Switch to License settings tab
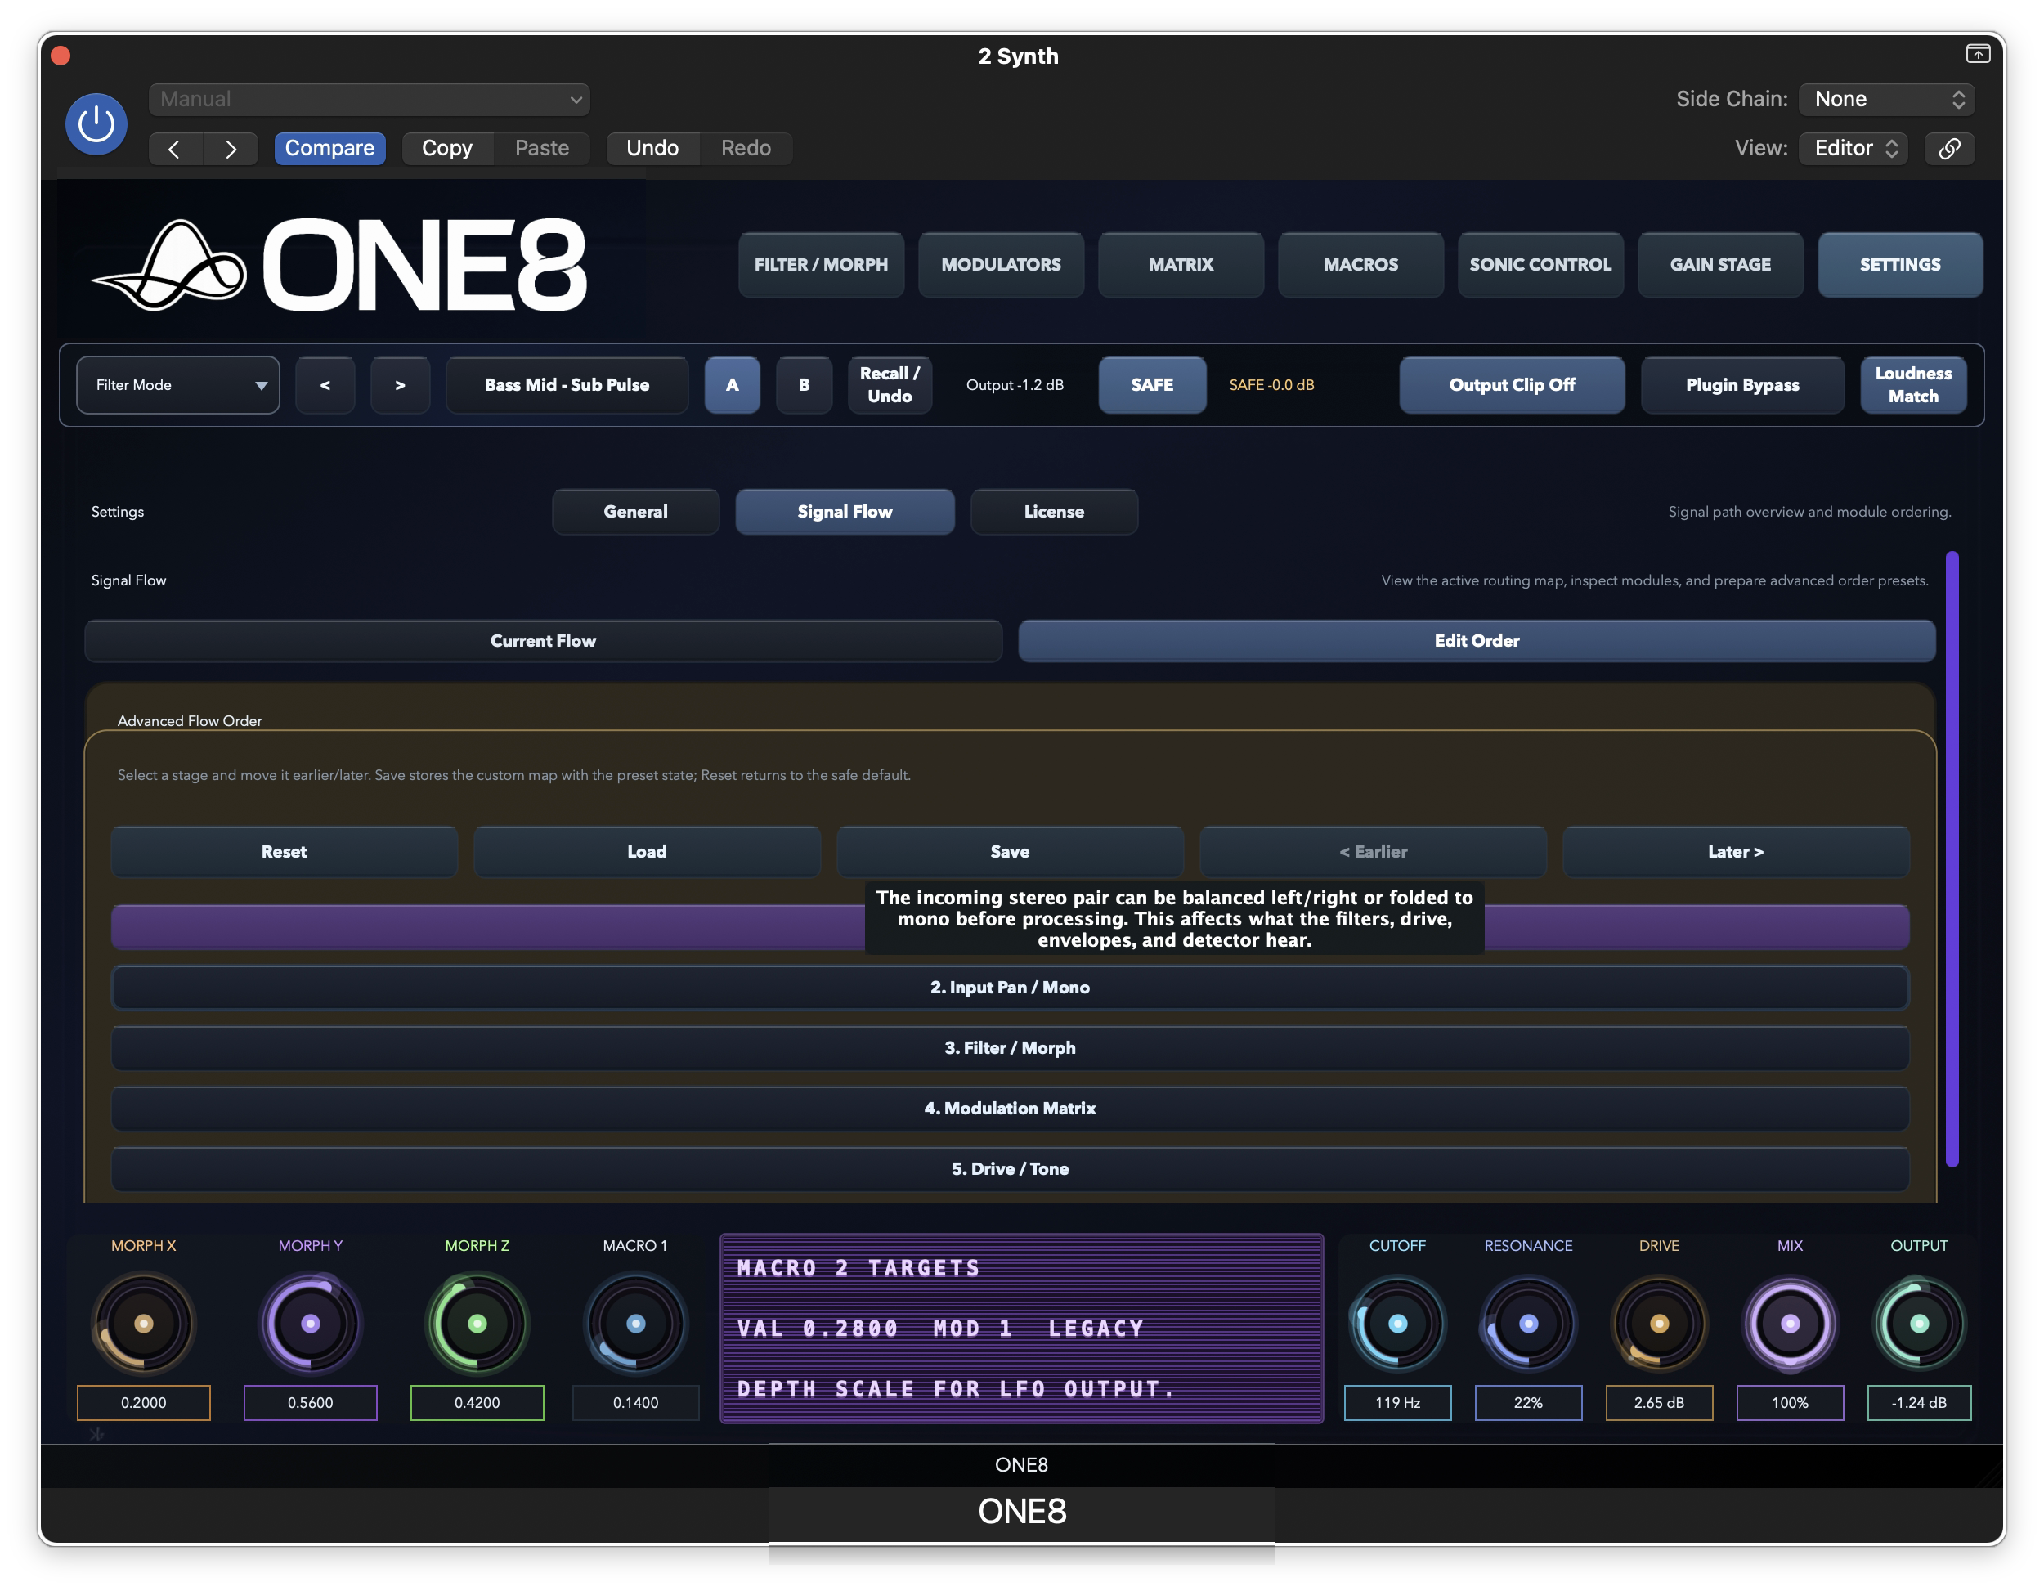This screenshot has width=2044, height=1591. 1054,512
